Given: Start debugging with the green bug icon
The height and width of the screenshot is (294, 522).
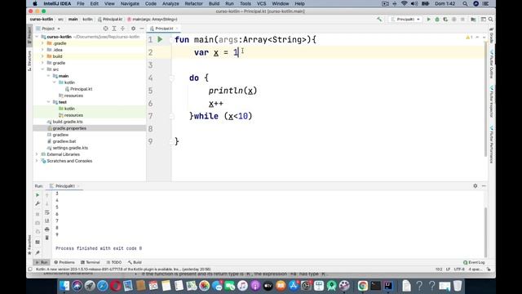Looking at the screenshot, I should click(437, 20).
